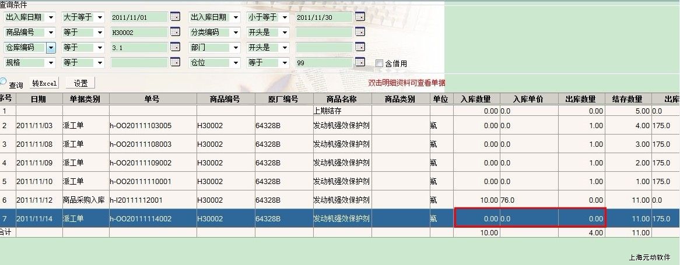Click lookup icon beside 仓位 value 99
The image size is (680, 265).
point(360,62)
